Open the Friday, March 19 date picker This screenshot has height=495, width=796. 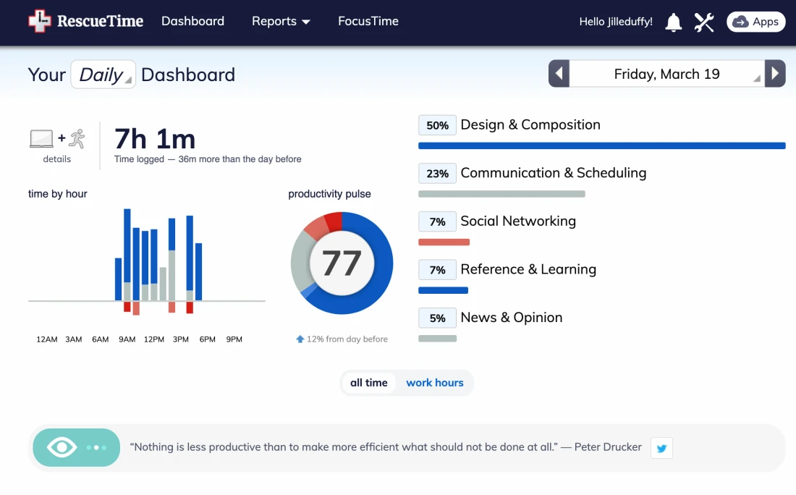(x=666, y=74)
